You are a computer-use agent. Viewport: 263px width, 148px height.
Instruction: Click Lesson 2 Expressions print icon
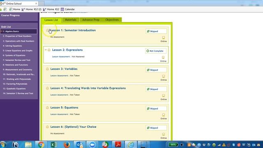49,50
